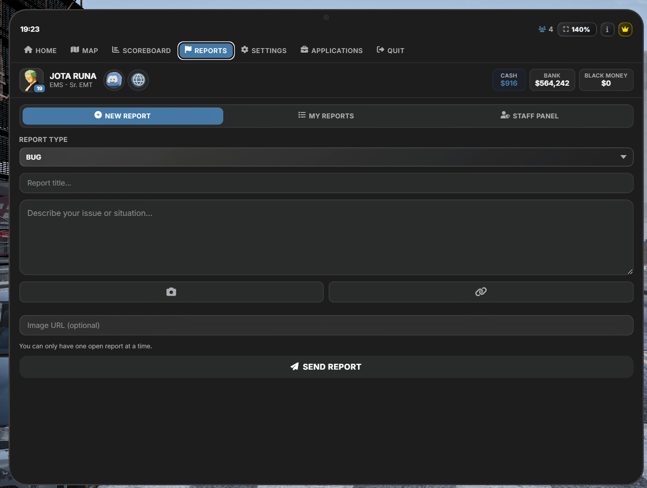Viewport: 647px width, 488px height.
Task: Click the Black Money $0 box
Action: point(606,80)
